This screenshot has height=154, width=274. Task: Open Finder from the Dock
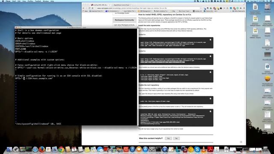tap(9, 149)
